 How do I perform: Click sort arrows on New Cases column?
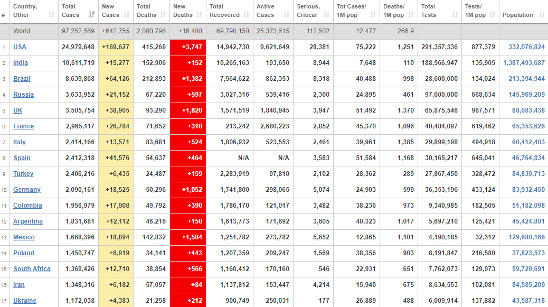click(x=127, y=15)
